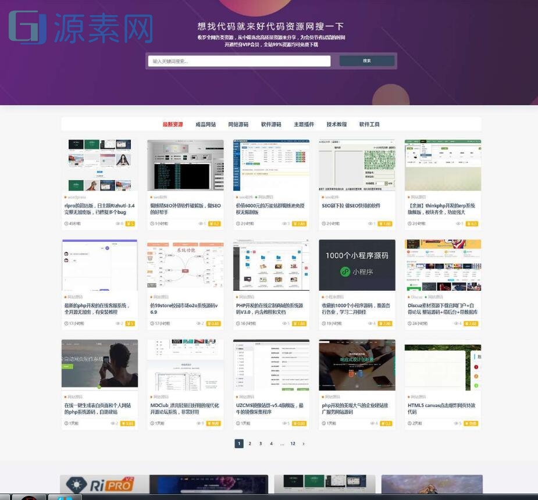Jump to pagination page 12

tap(292, 443)
